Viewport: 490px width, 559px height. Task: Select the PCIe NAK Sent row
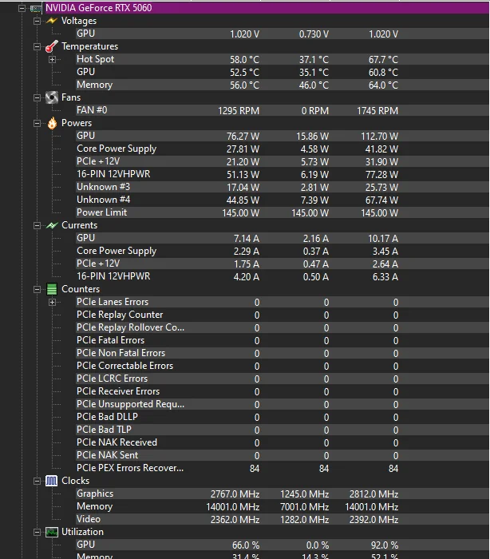(x=282, y=455)
